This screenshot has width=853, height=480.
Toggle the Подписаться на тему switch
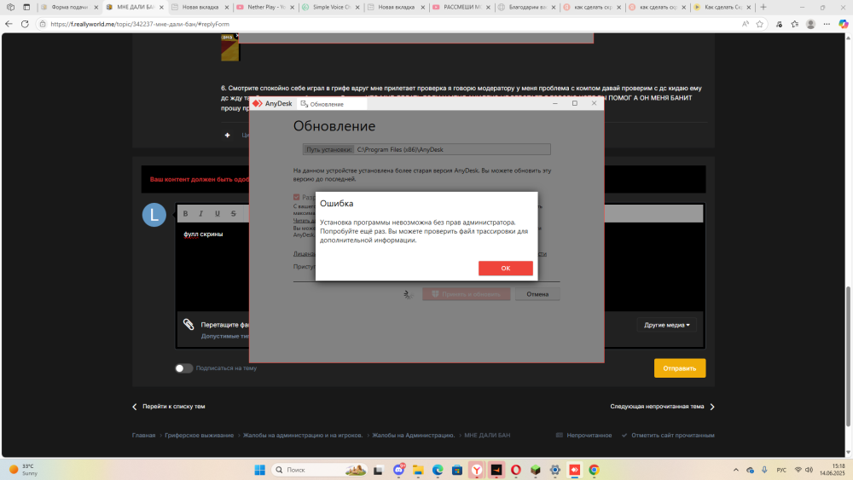pyautogui.click(x=184, y=368)
